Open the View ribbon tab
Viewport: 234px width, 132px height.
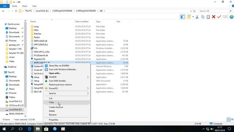34,6
